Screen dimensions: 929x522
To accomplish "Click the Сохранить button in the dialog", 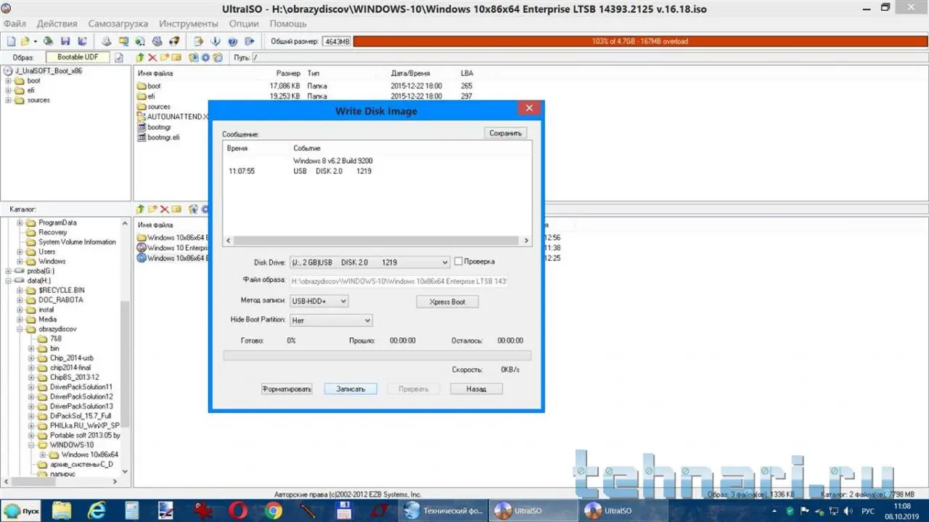I will (505, 133).
